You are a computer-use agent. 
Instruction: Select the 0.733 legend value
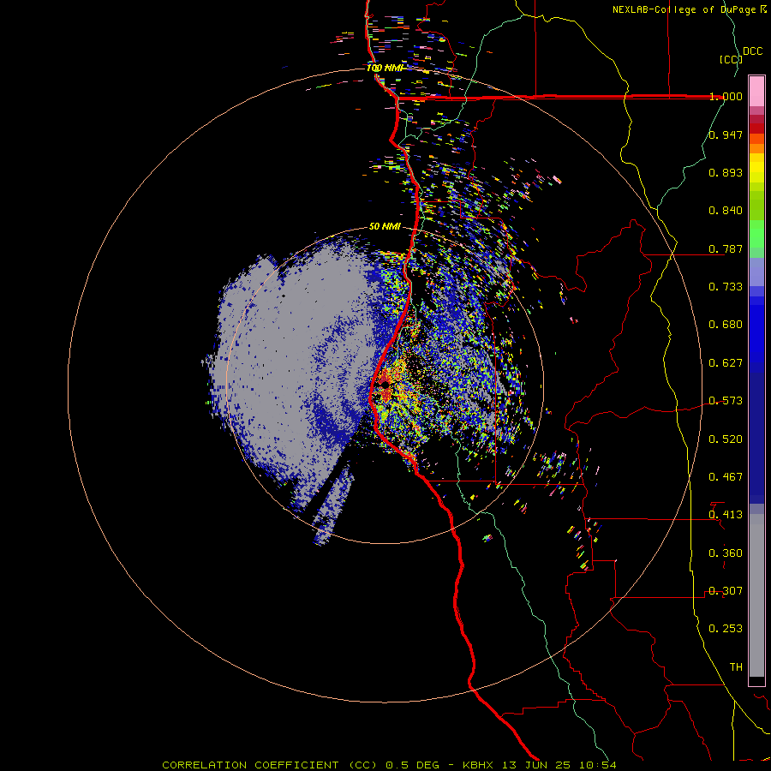pos(726,287)
